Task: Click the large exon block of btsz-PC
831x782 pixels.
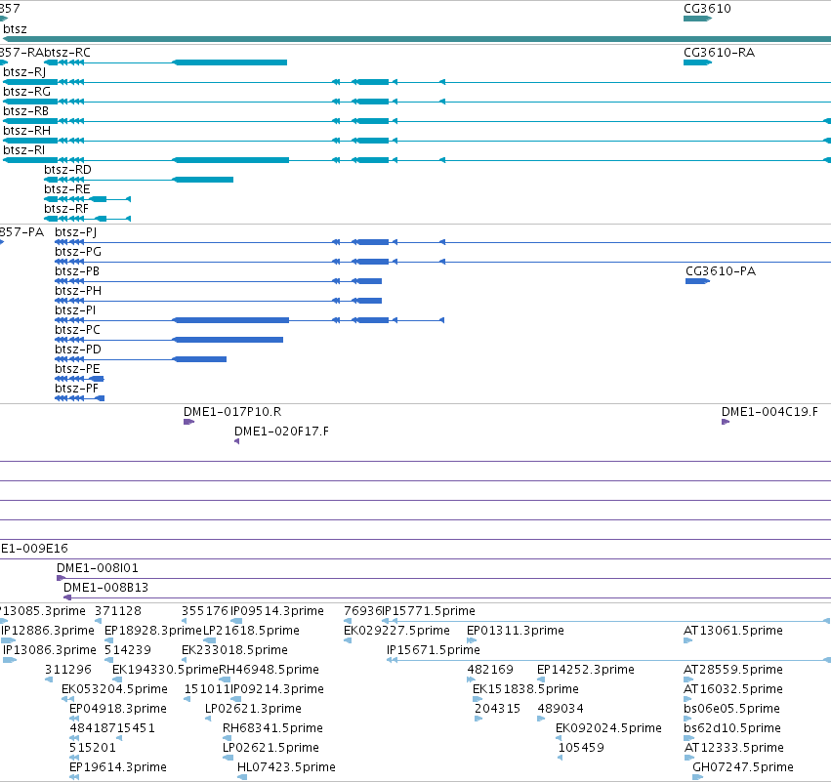Action: (228, 340)
